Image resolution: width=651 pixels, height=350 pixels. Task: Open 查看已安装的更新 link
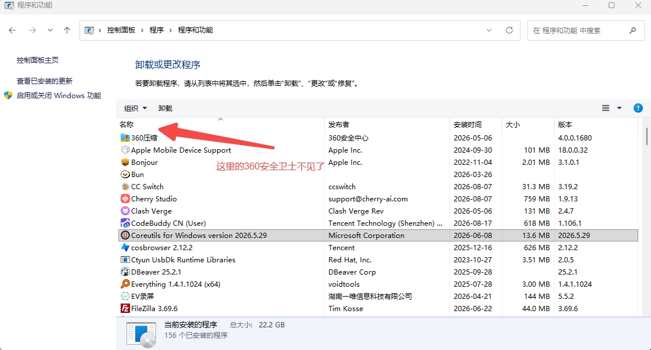click(x=45, y=81)
